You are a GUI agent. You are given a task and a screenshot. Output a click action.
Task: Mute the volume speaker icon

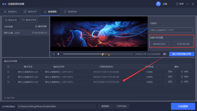(x=165, y=54)
